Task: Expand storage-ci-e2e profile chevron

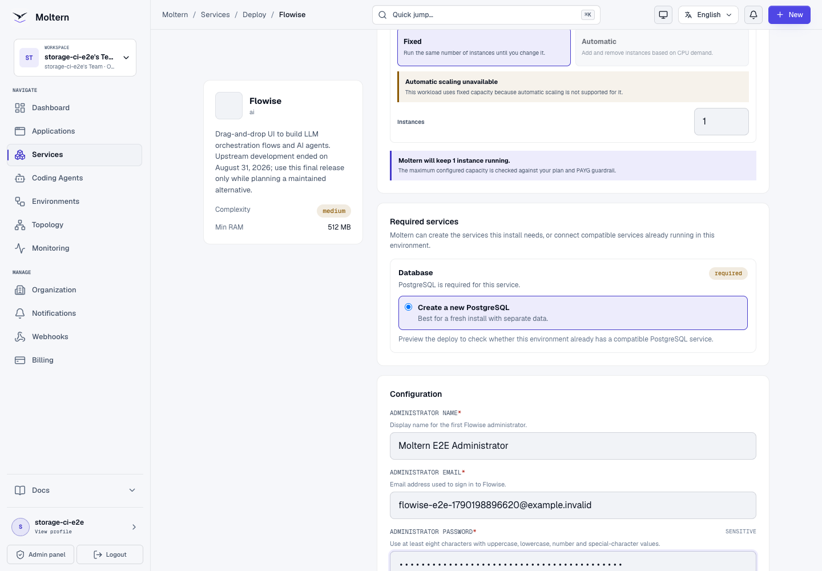Action: click(134, 527)
